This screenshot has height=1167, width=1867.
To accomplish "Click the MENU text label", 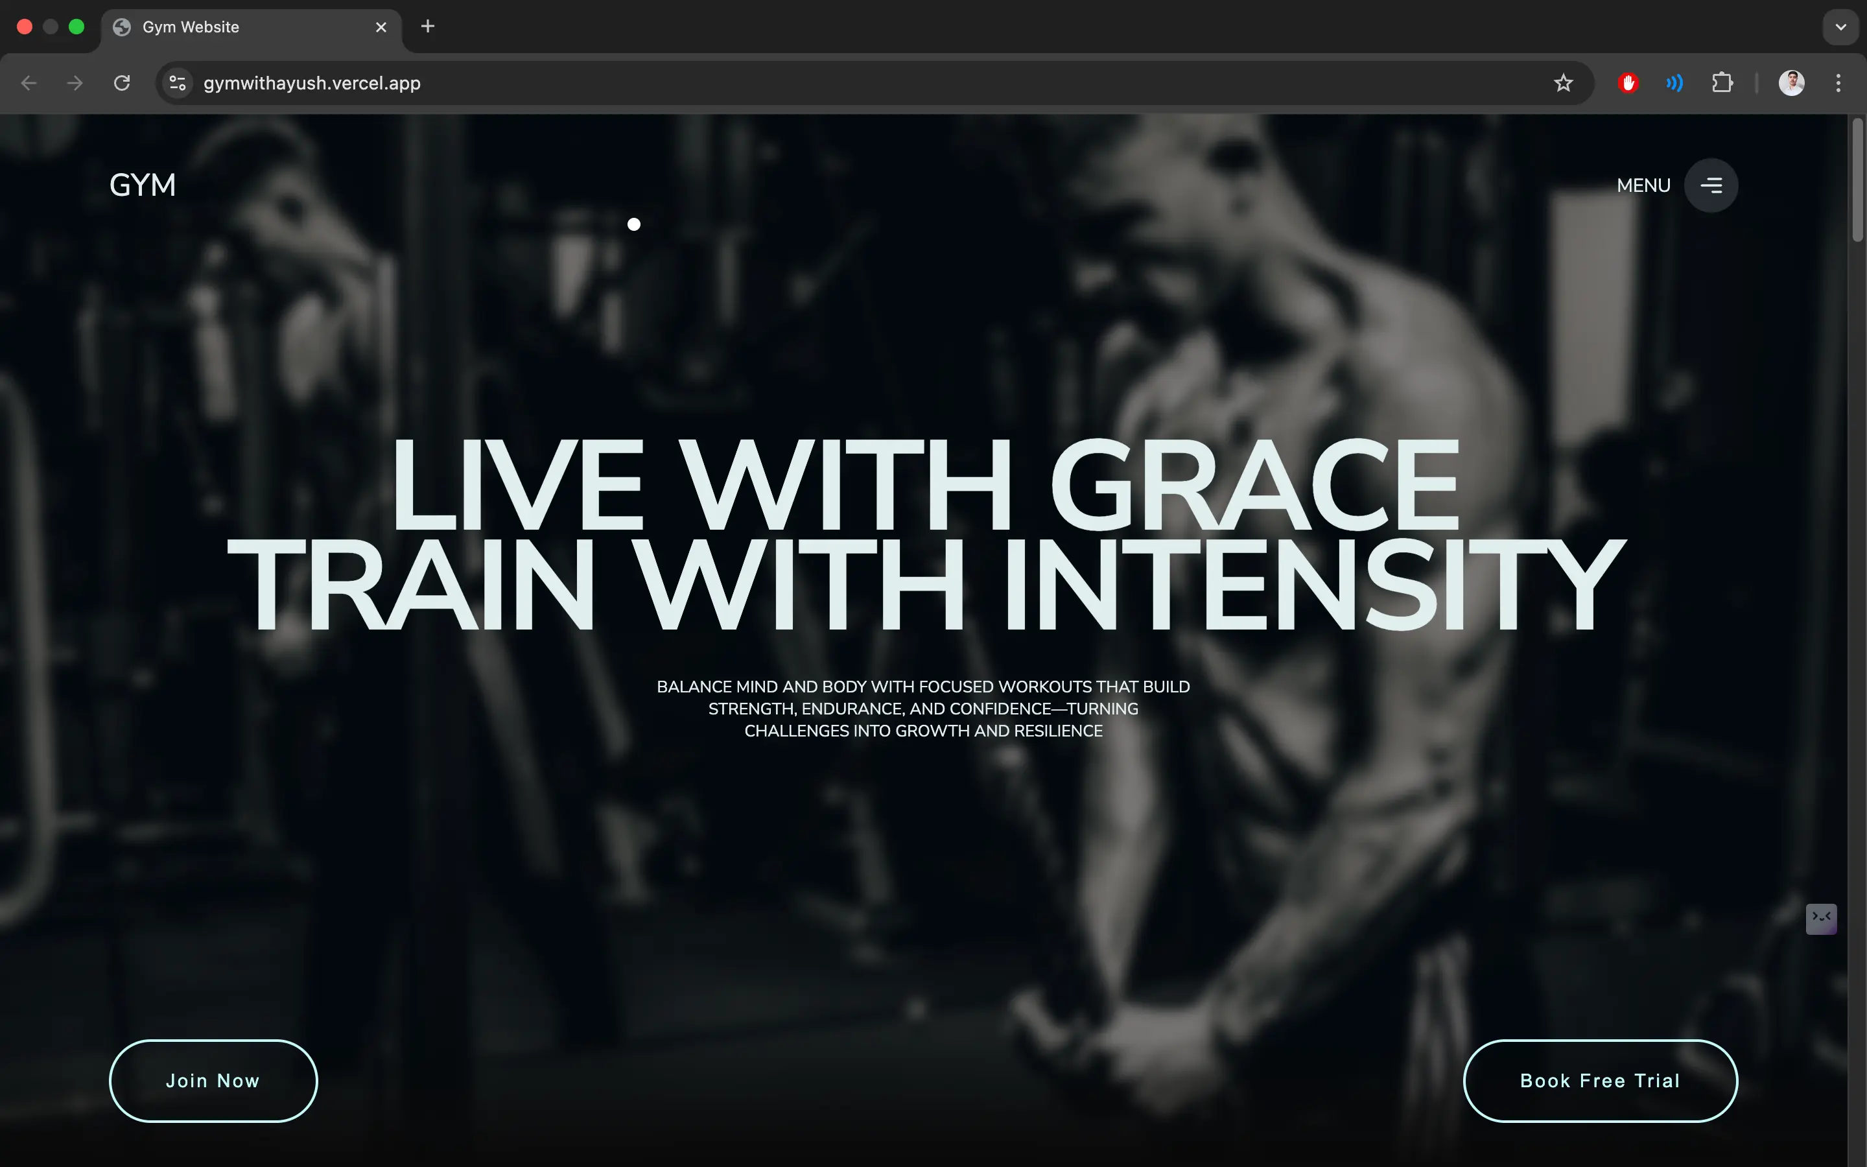I will 1643,186.
